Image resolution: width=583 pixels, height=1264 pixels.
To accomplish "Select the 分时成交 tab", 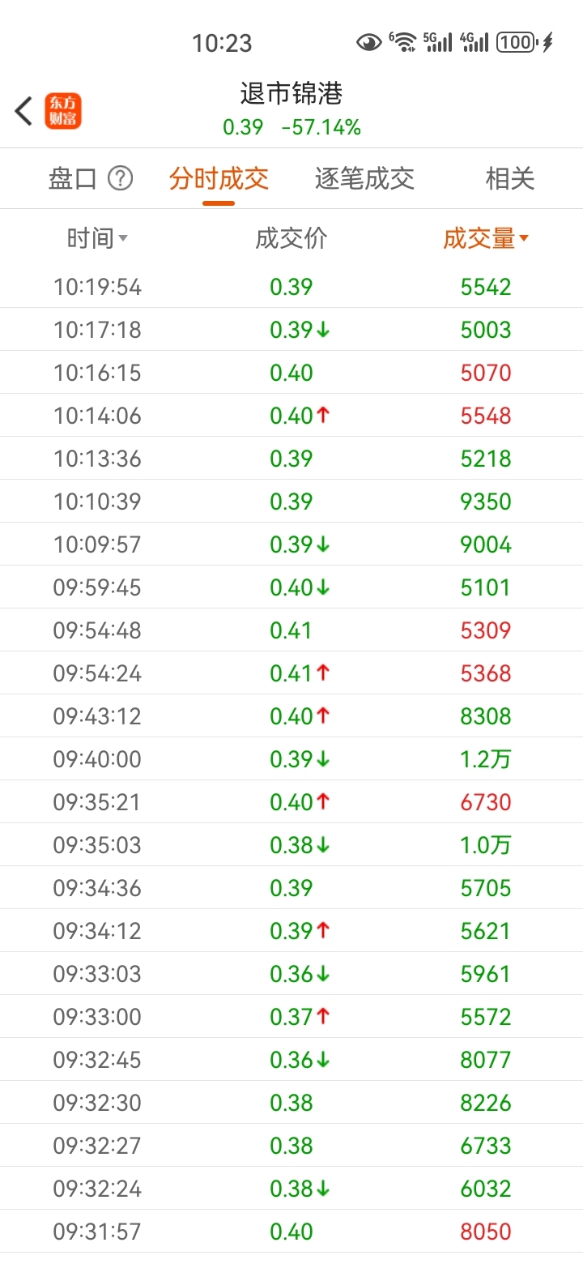I will pyautogui.click(x=219, y=178).
